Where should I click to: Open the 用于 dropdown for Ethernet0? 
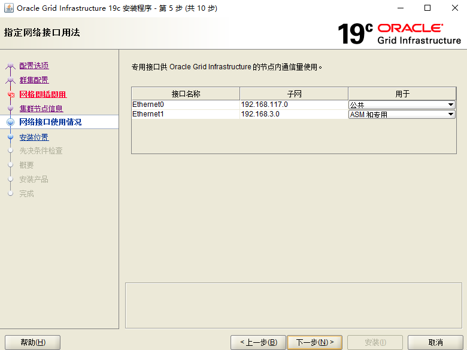(450, 105)
